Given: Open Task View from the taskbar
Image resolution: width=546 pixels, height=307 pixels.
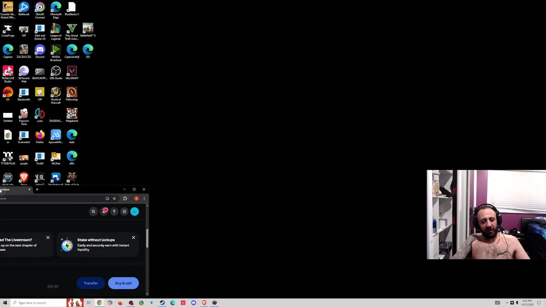Looking at the screenshot, I should [x=89, y=303].
